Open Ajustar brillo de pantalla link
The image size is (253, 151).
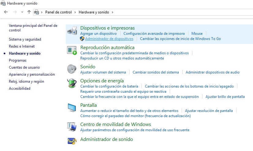[225, 97]
